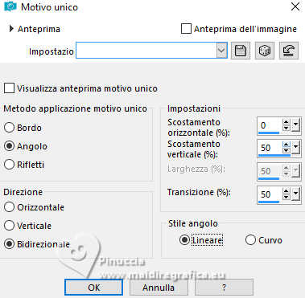Click the OK button
Viewport: 305px width, 298px height.
pyautogui.click(x=94, y=288)
